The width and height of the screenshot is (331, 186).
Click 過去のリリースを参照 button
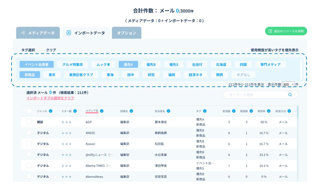tap(286, 31)
